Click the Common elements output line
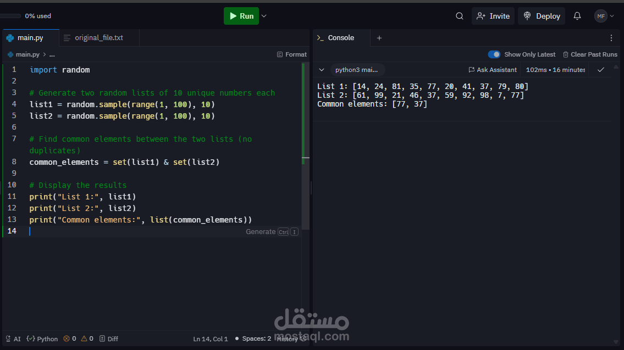This screenshot has width=624, height=350. click(x=372, y=104)
